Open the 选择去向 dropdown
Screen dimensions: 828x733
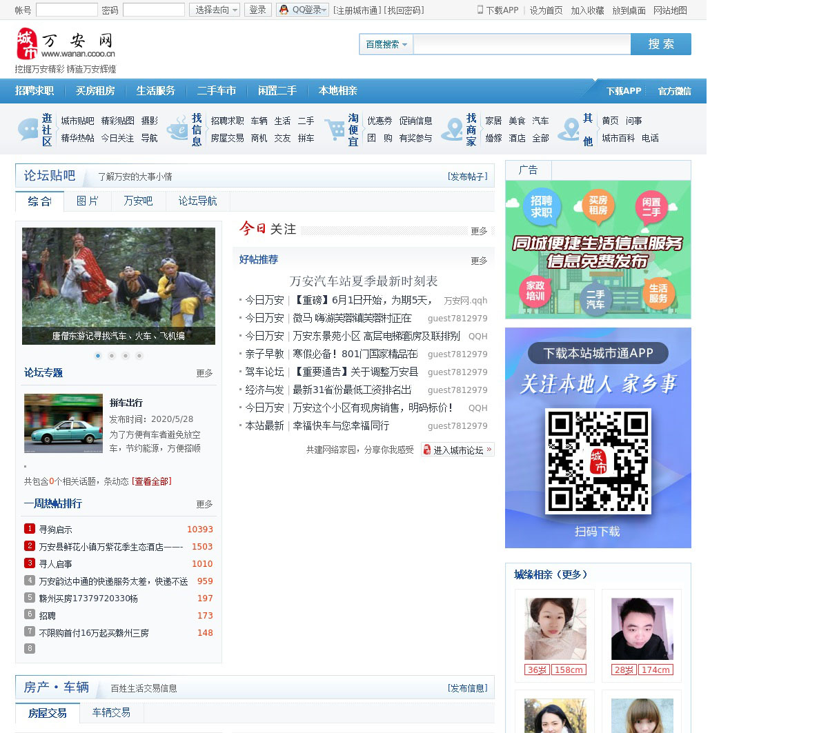click(x=215, y=10)
